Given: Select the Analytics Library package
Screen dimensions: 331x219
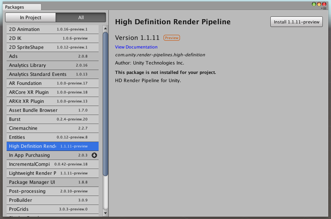Looking at the screenshot, I should click(52, 65).
